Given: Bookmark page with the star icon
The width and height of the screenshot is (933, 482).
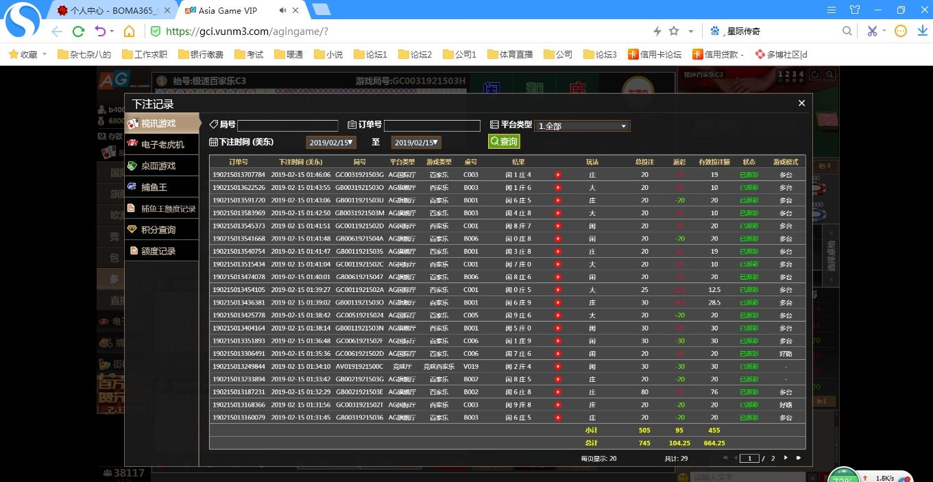Looking at the screenshot, I should (674, 32).
